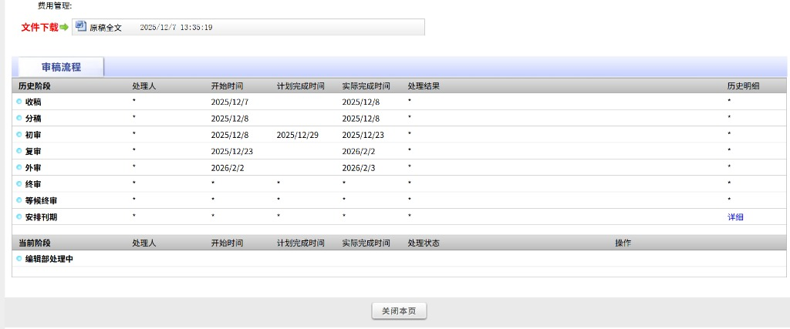Viewport: 790px width, 329px height.
Task: Click the bullet icon beside 初审
Action: (19, 134)
